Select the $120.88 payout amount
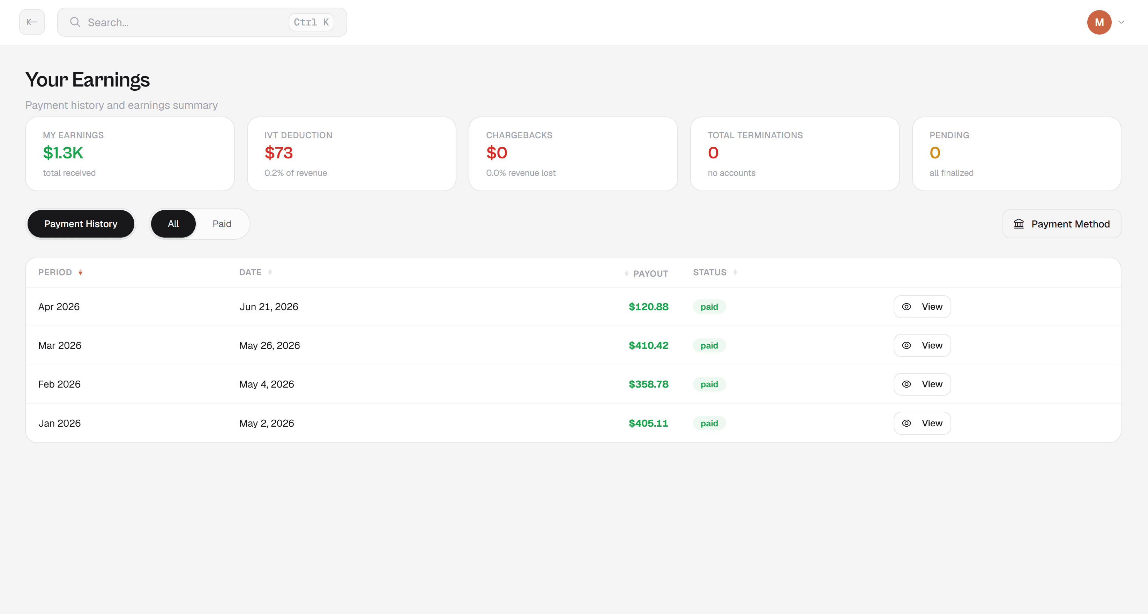The height and width of the screenshot is (614, 1148). click(x=648, y=307)
